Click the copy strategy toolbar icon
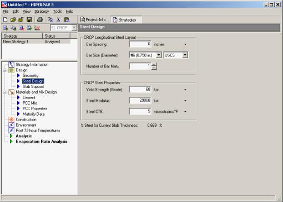This screenshot has width=283, height=202. 13,28
